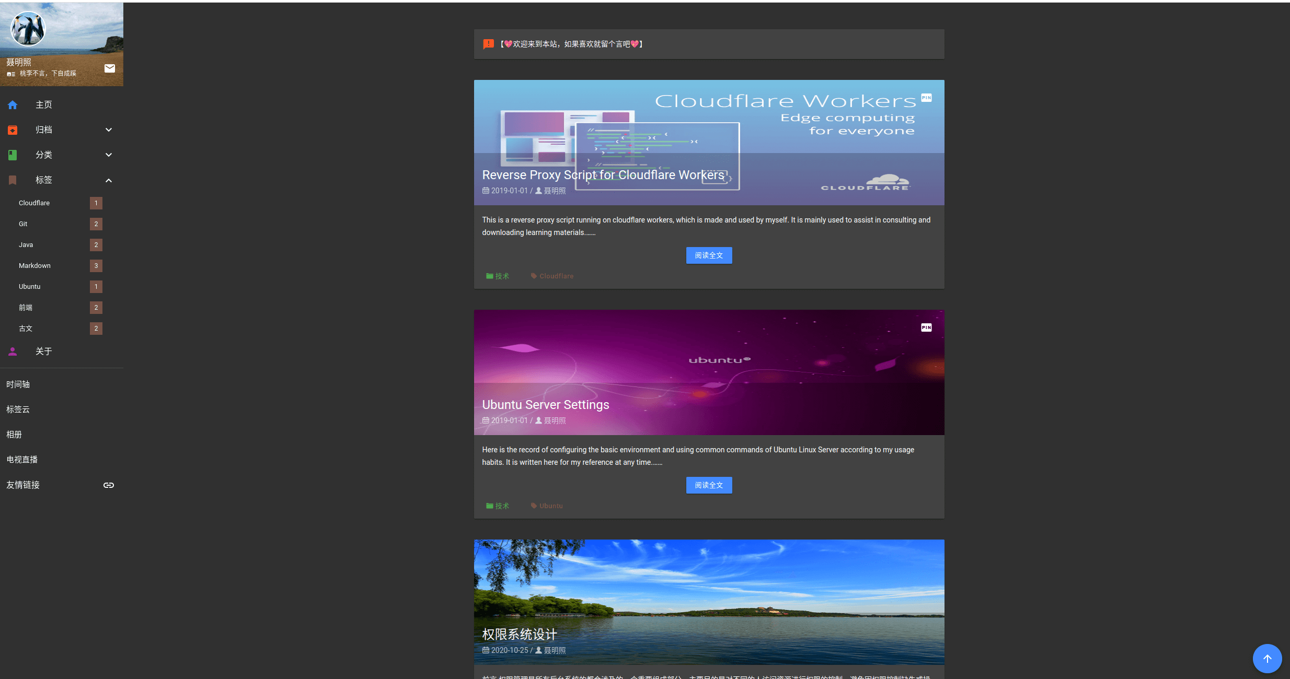The width and height of the screenshot is (1290, 679).
Task: Click 阅读全文 button under Ubuntu post
Action: point(709,485)
